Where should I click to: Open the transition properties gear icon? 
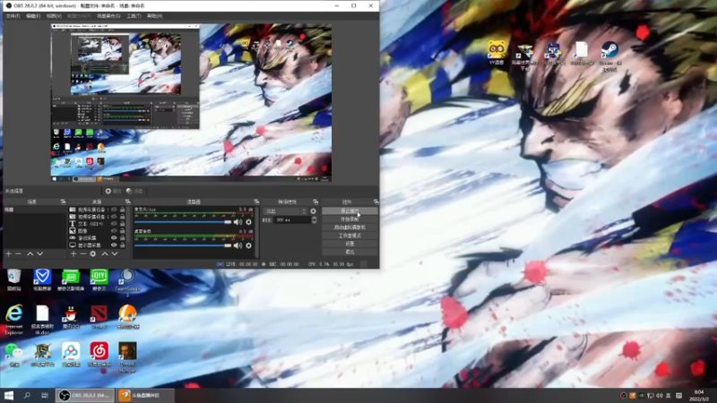tap(313, 211)
